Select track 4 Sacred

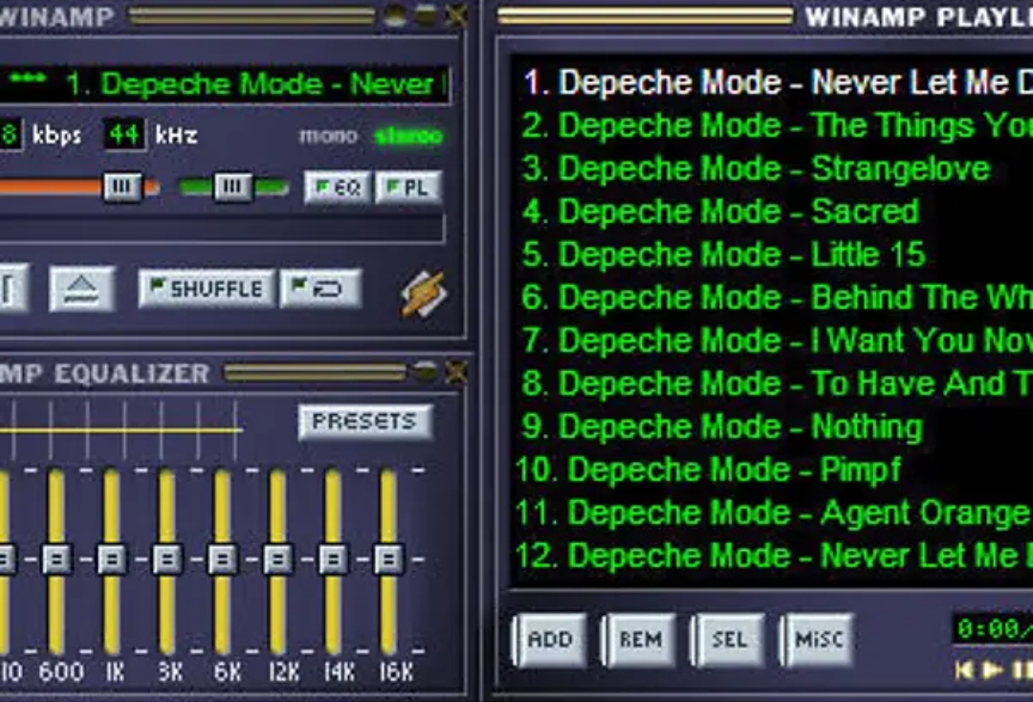pyautogui.click(x=773, y=212)
